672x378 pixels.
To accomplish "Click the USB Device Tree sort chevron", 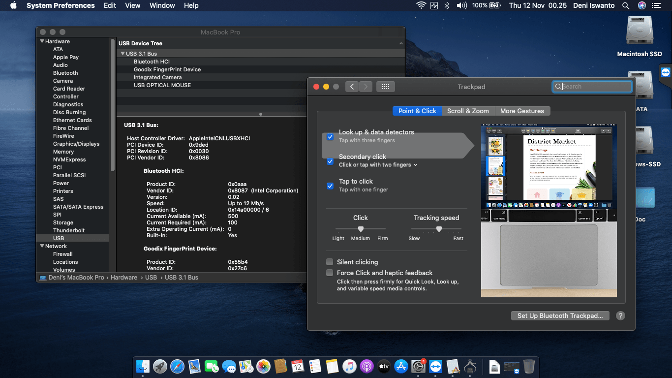I will (401, 43).
